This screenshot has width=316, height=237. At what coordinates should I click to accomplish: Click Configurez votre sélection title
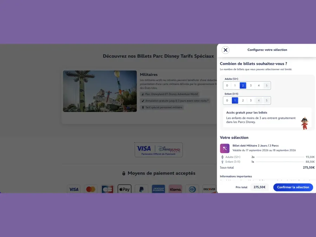point(267,50)
